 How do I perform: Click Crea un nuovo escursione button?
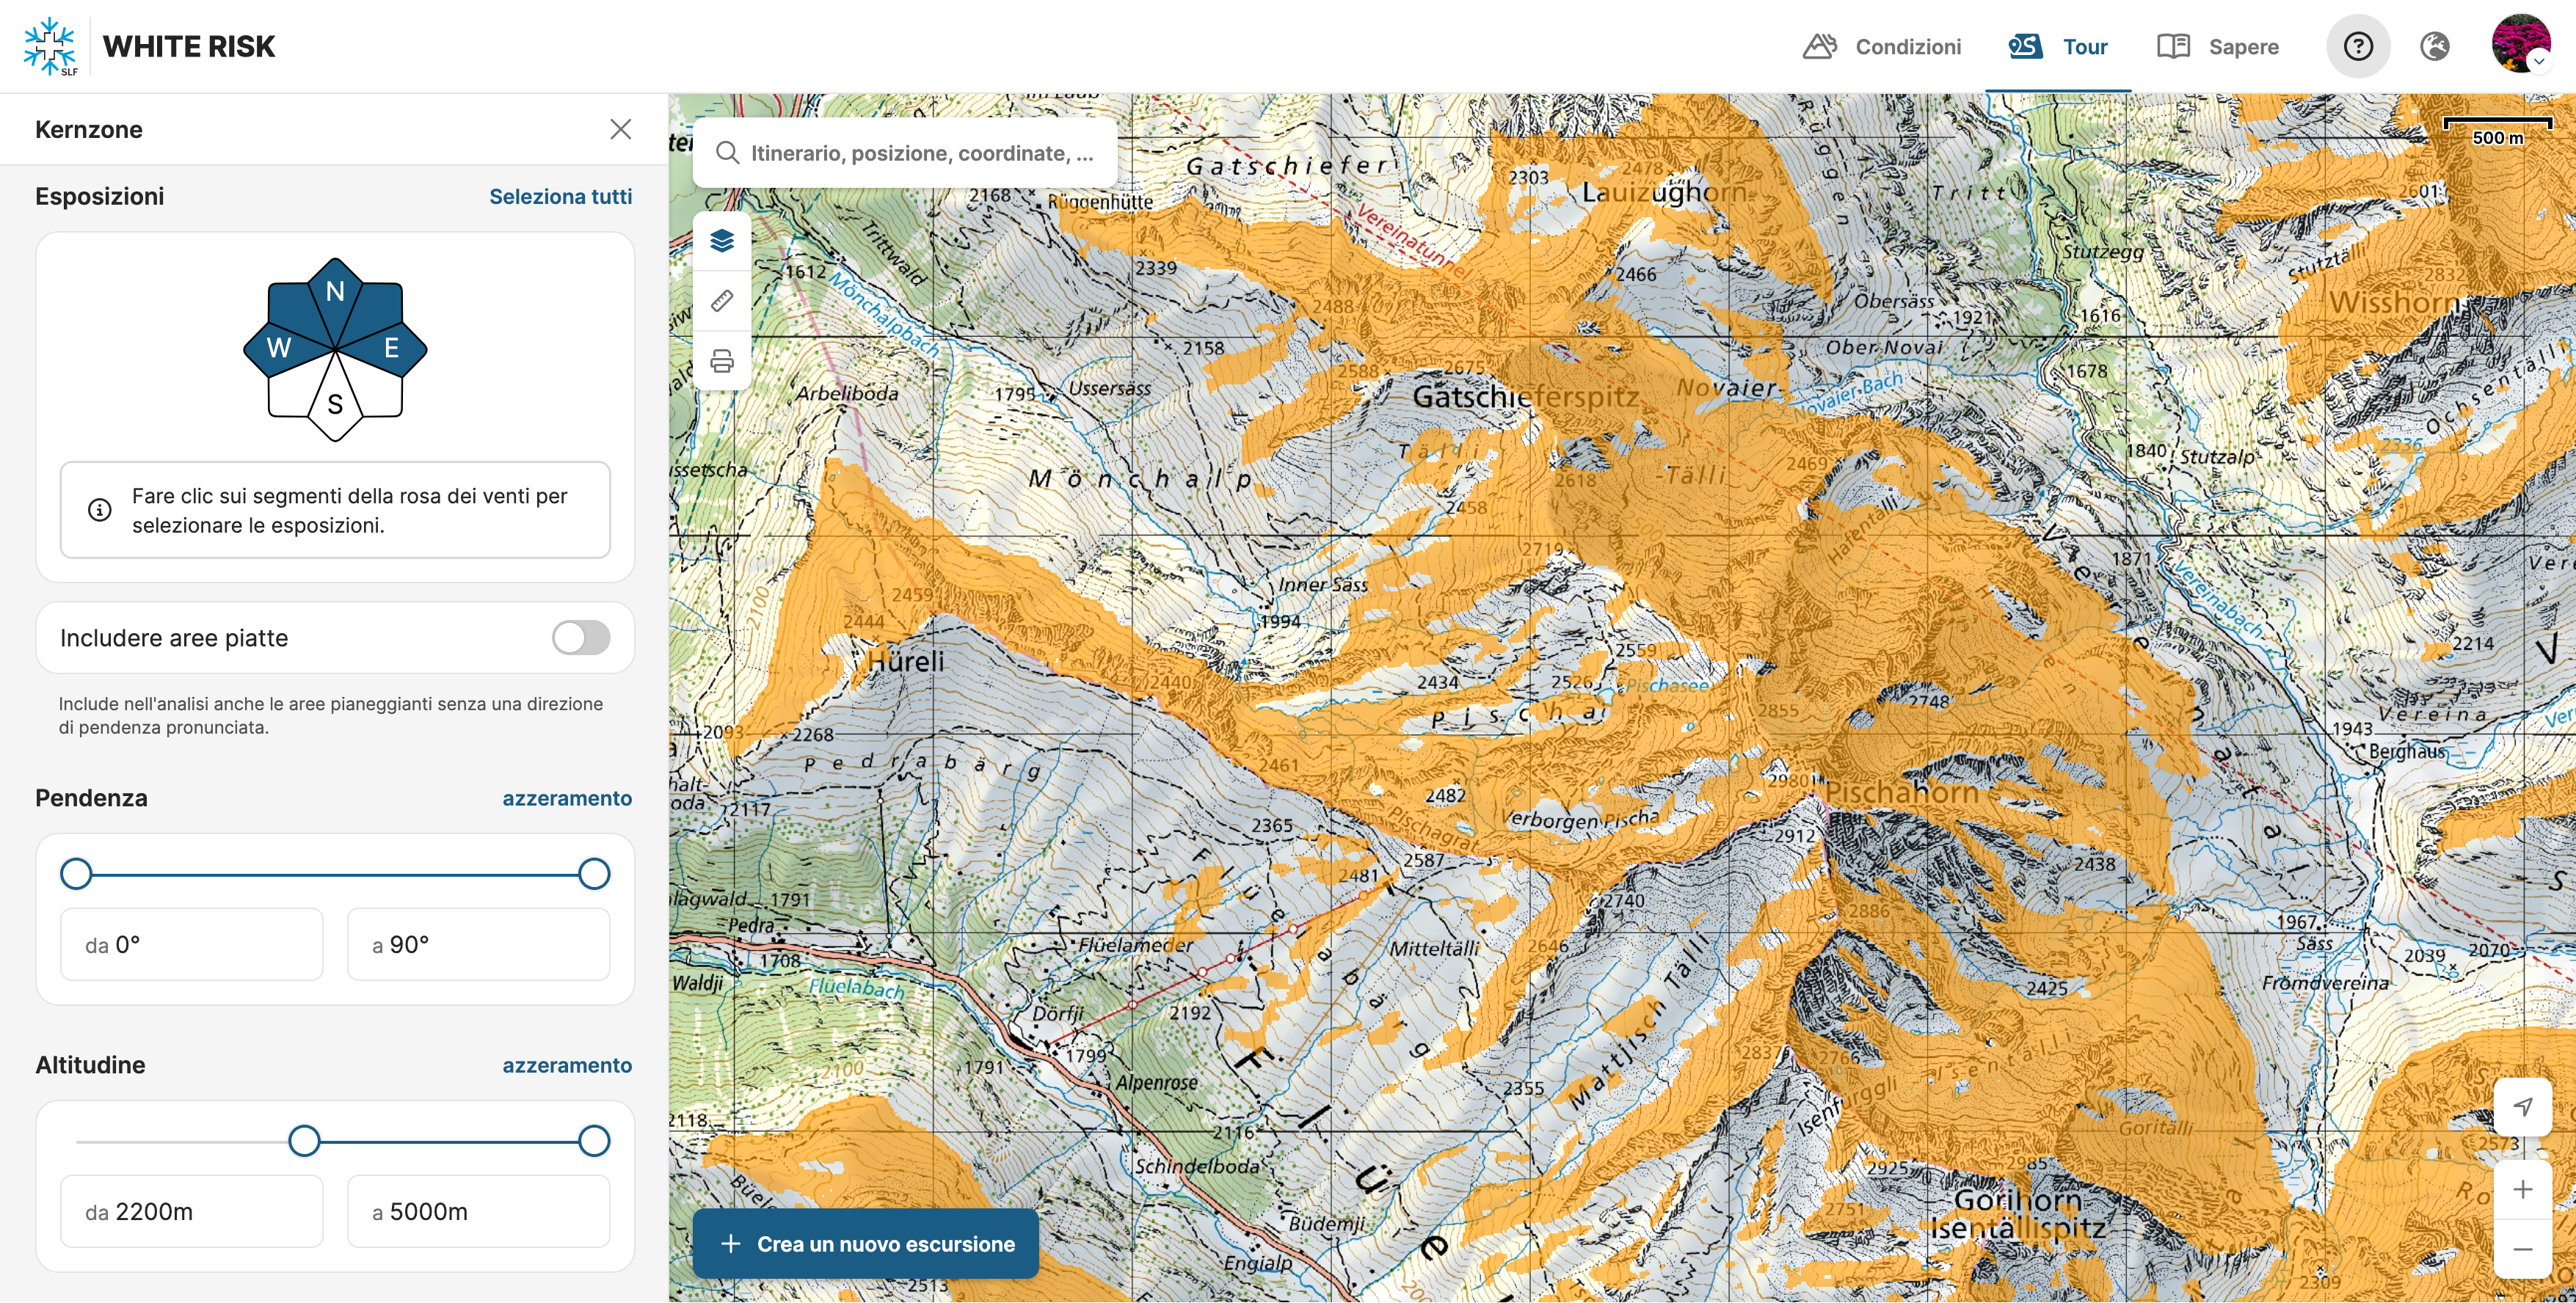865,1243
